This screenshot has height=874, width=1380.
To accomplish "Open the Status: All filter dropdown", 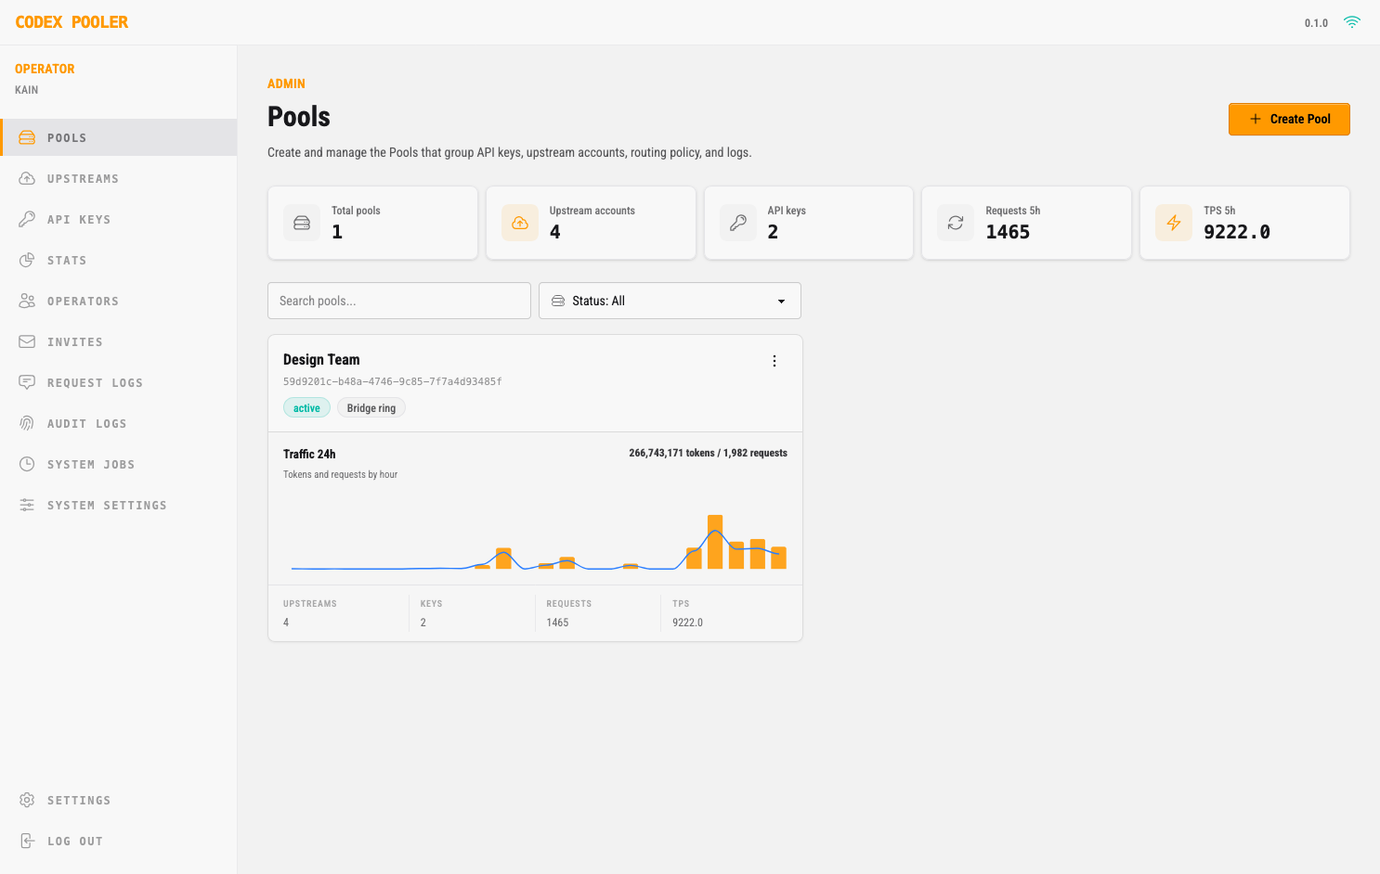I will [x=670, y=301].
